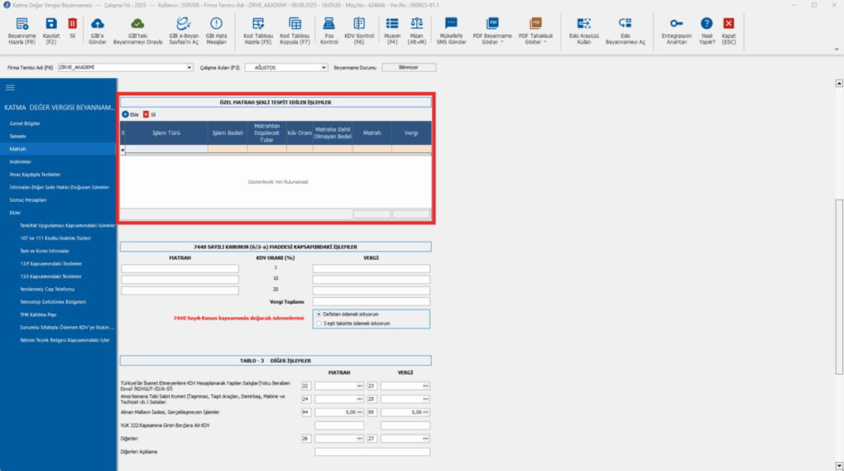Go to Genel Bilgiler section

[25, 124]
